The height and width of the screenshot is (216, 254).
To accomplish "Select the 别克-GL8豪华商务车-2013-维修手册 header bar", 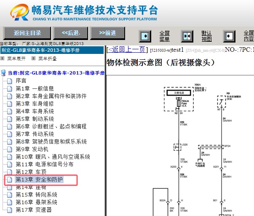I will (x=52, y=50).
